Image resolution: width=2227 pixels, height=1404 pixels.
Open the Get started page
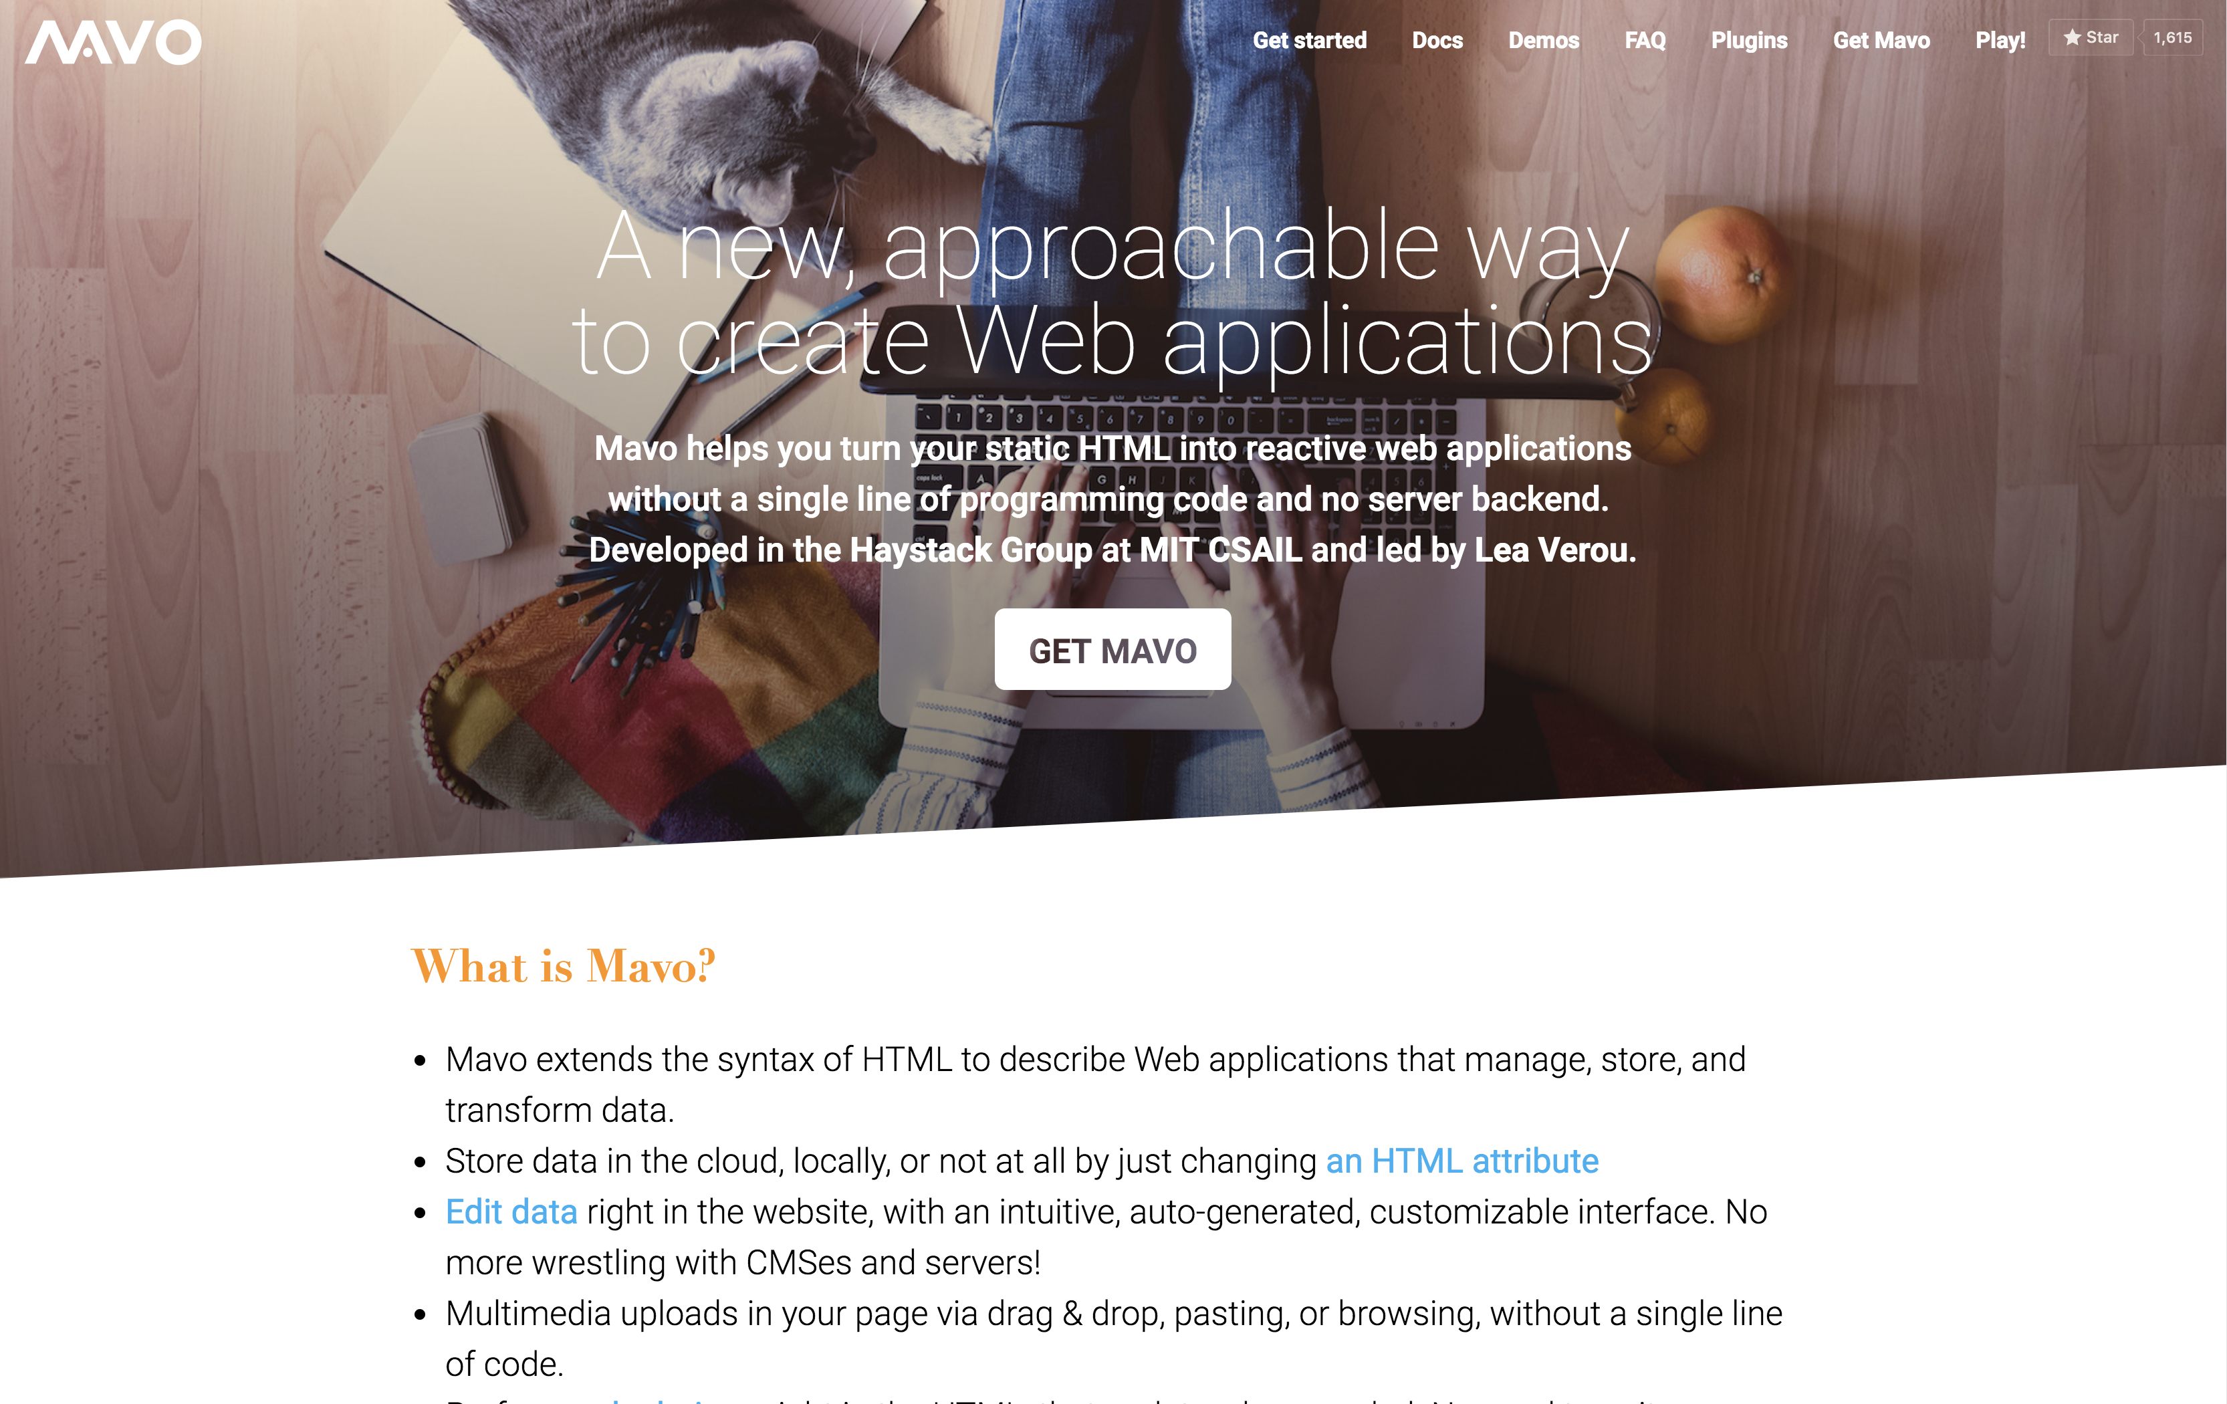(x=1308, y=41)
